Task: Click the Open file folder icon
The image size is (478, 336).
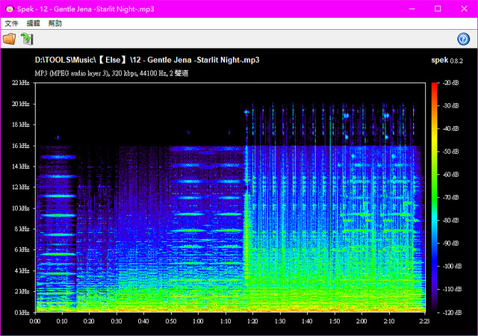Action: pos(9,39)
